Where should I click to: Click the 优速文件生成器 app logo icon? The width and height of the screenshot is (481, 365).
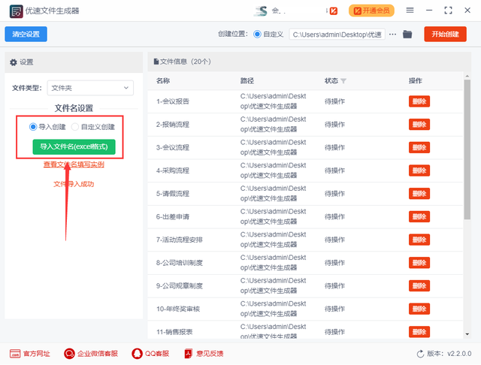[16, 11]
